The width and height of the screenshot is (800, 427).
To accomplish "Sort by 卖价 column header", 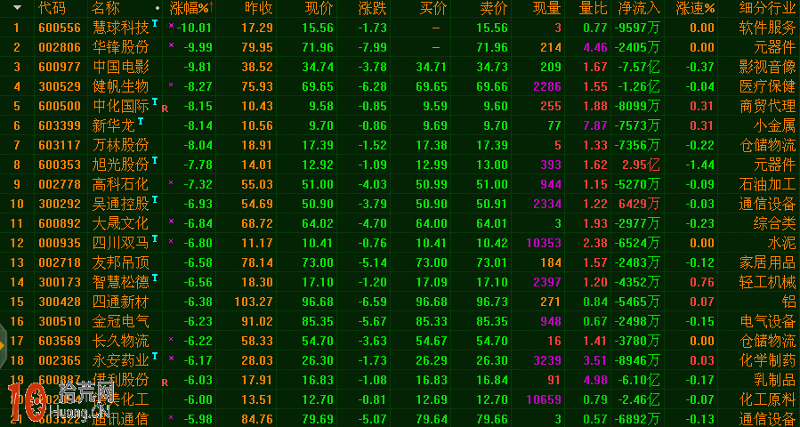I will (494, 8).
